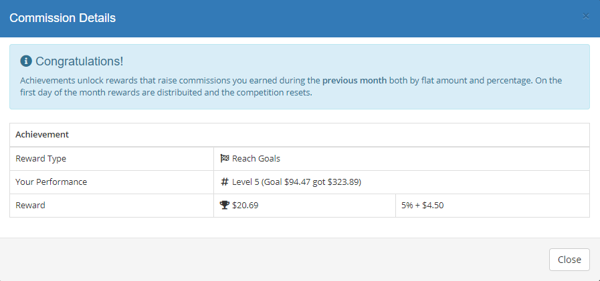Click the blue modal header bar
This screenshot has width=600, height=281.
(300, 18)
